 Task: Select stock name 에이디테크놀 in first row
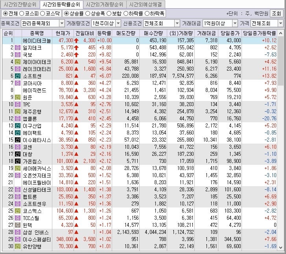point(37,41)
